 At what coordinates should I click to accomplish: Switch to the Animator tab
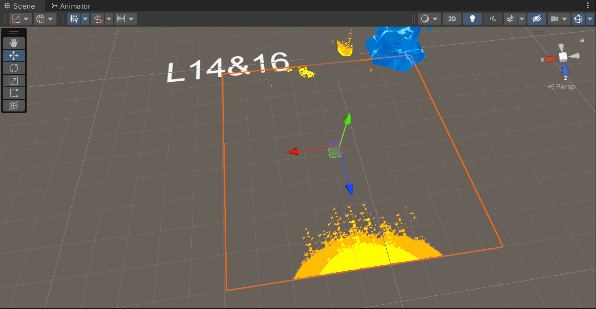(71, 6)
